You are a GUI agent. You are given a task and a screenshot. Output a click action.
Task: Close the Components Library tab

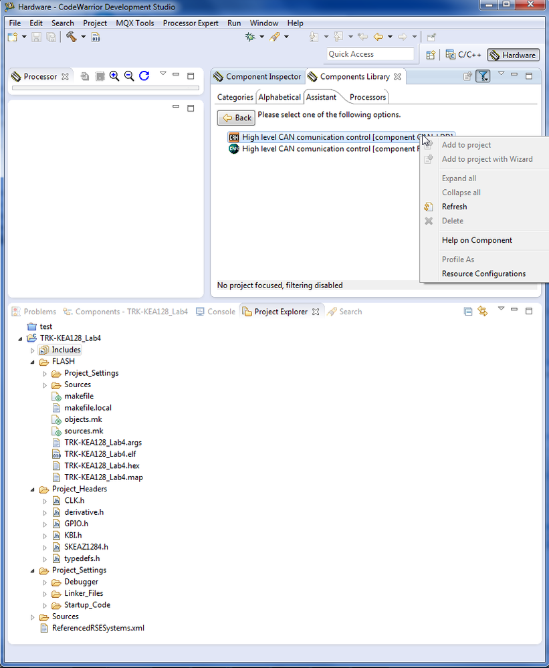[x=397, y=77]
